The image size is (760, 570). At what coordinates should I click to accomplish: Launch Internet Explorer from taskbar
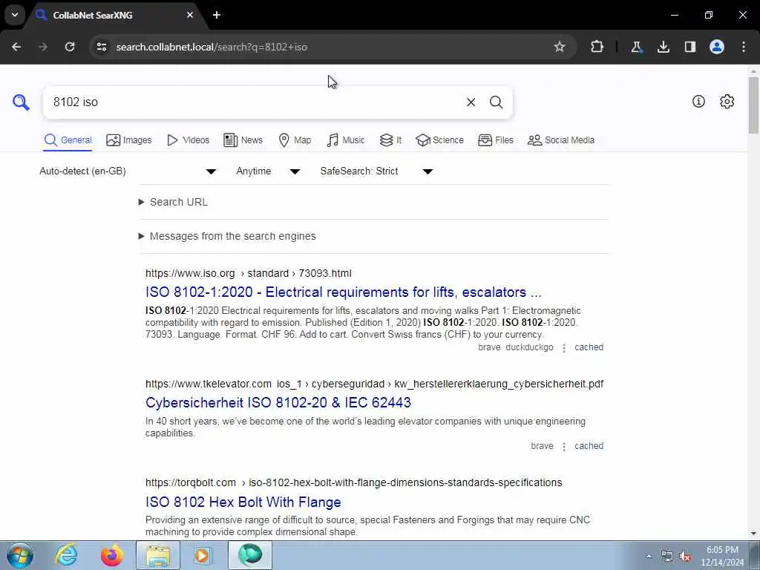66,555
